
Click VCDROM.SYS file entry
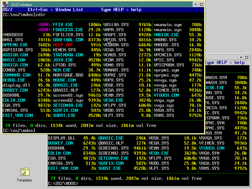click(x=116, y=45)
